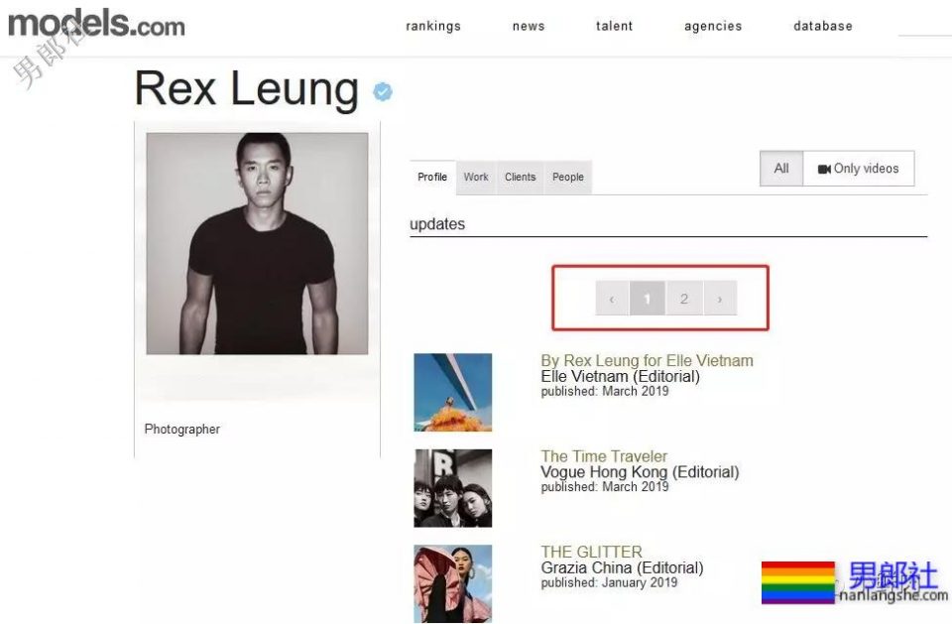Switch to the Clients tab

[x=521, y=177]
